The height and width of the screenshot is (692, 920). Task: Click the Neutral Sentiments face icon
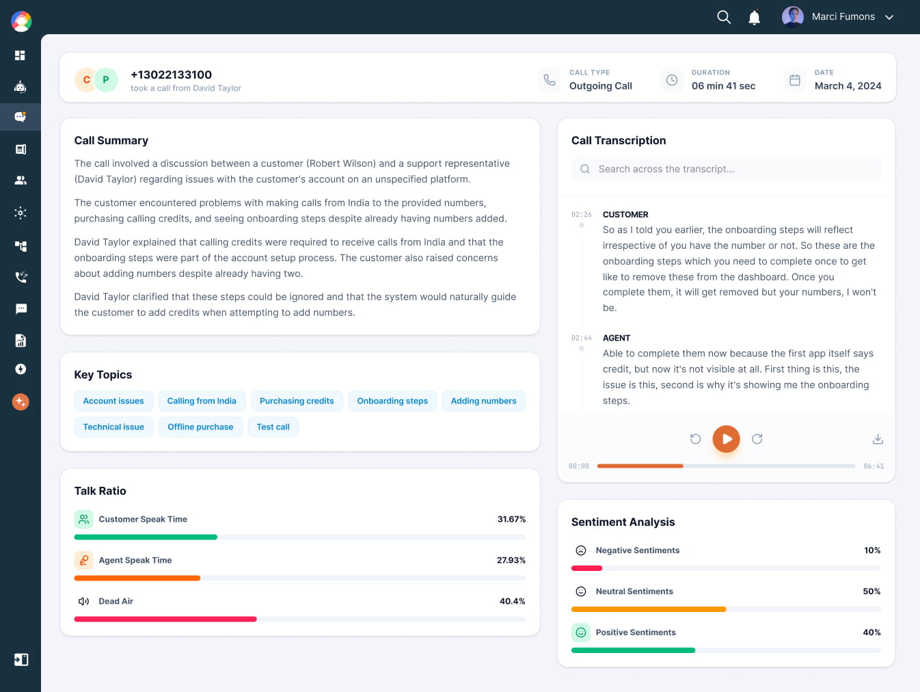pyautogui.click(x=581, y=591)
